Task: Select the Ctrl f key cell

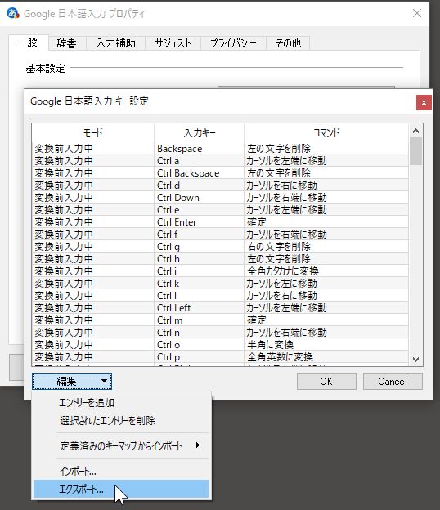Action: (x=200, y=235)
